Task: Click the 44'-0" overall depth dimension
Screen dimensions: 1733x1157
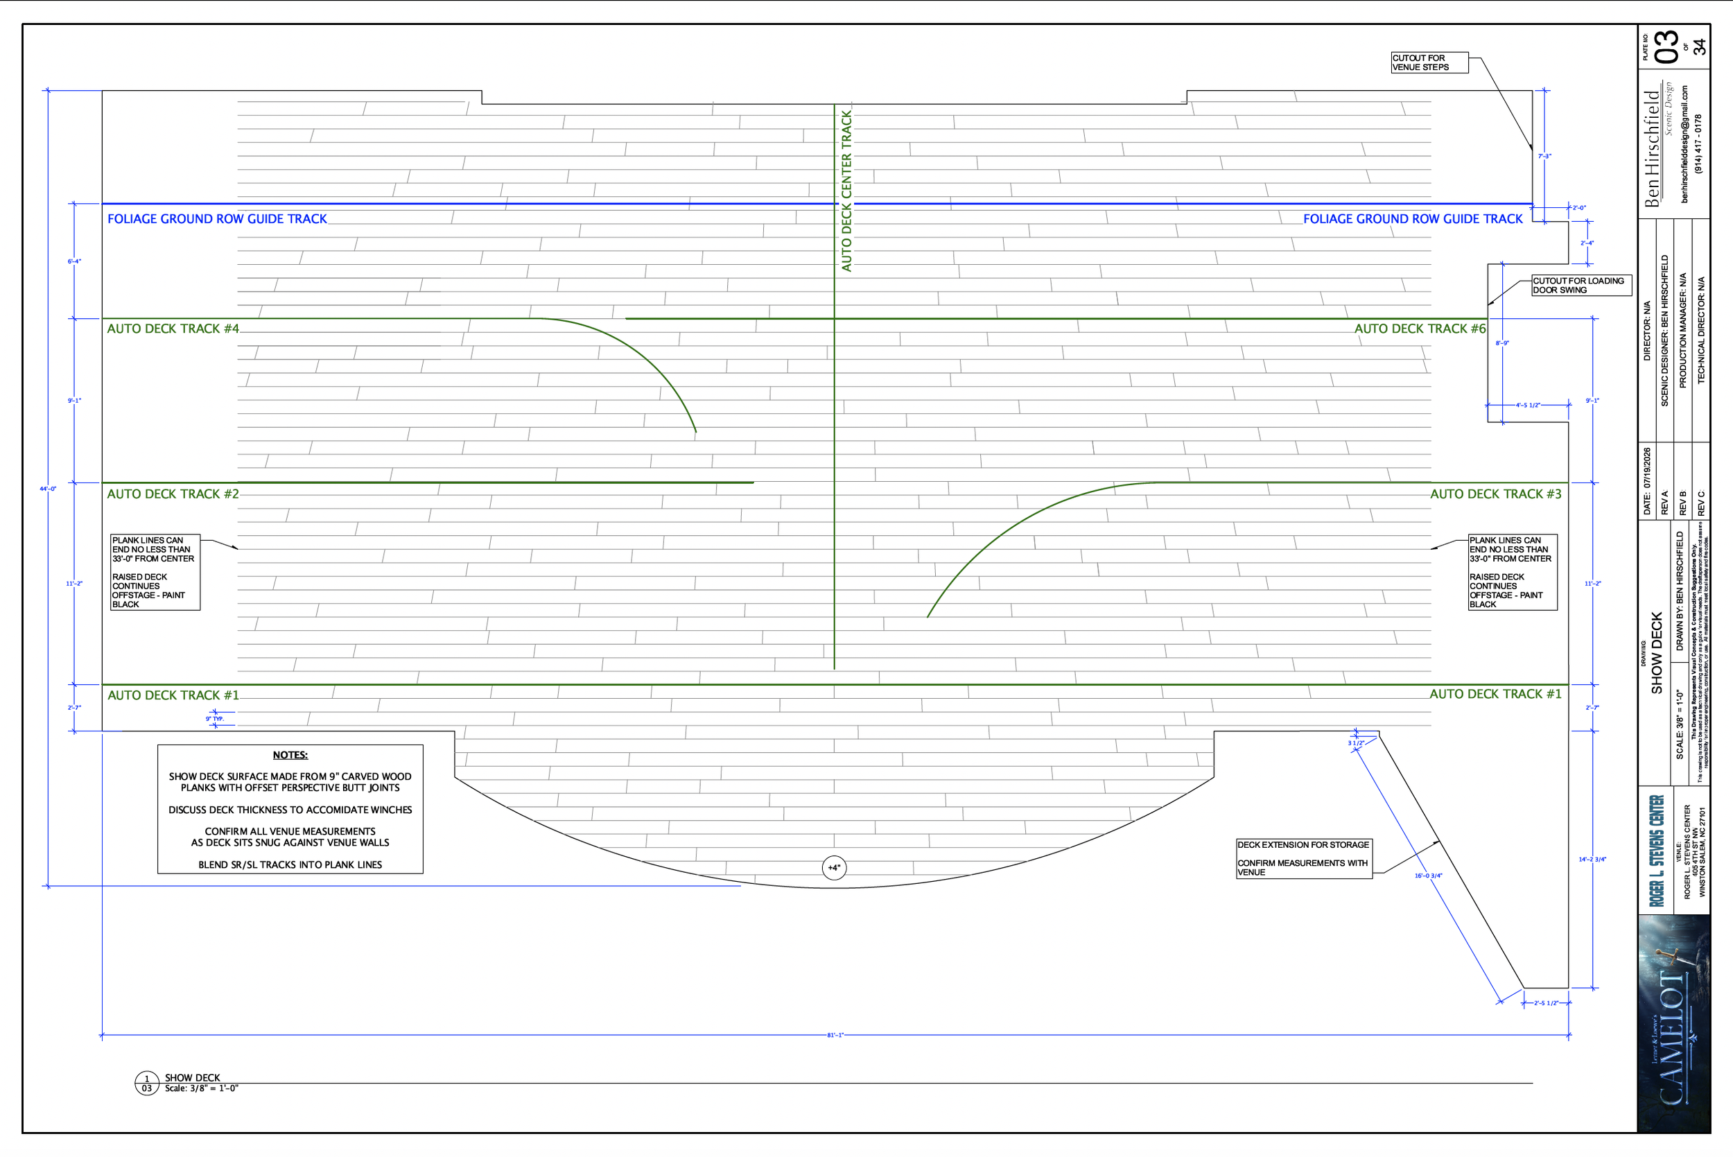Action: point(48,489)
